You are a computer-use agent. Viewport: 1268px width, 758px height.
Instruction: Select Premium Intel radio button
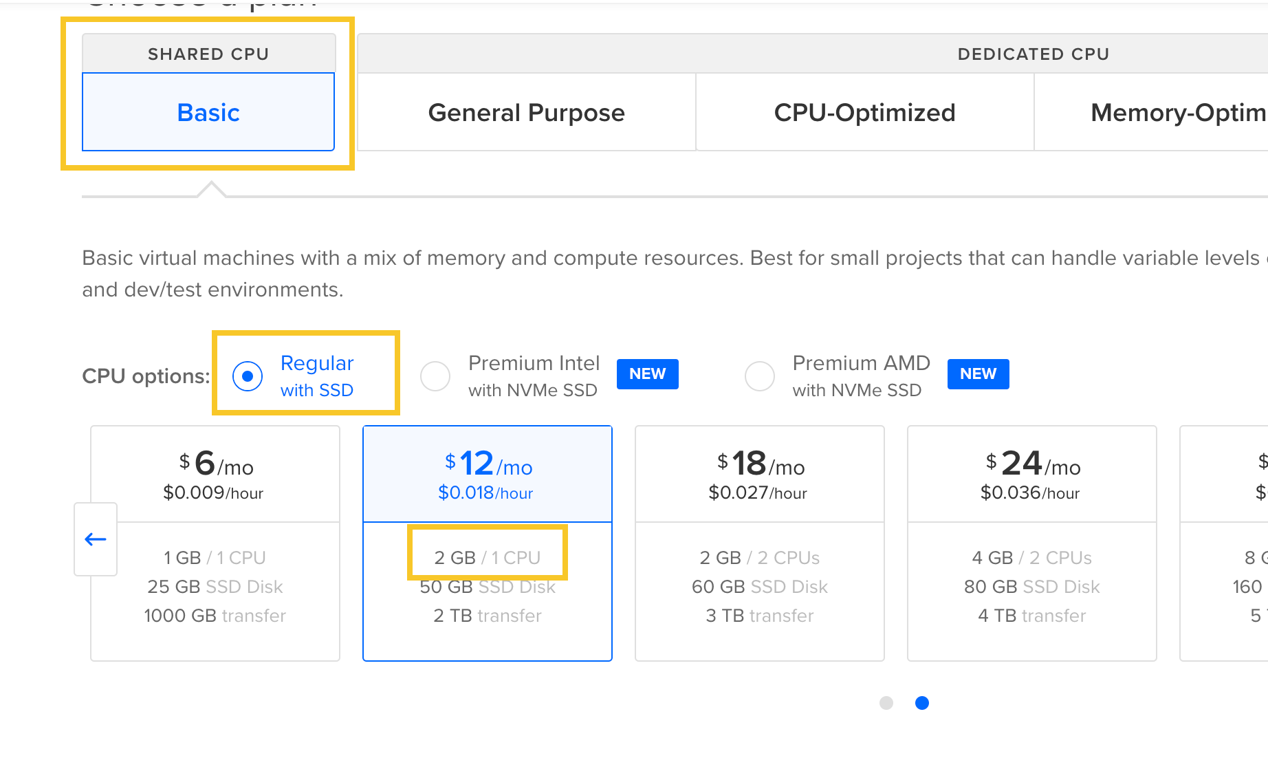click(435, 376)
